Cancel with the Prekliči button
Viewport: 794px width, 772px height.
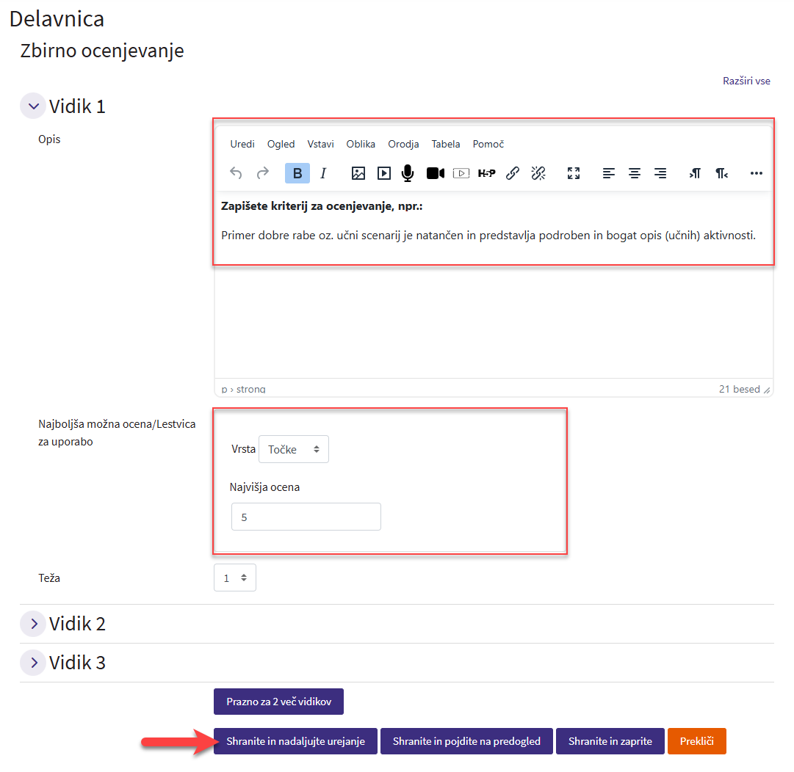coord(697,741)
